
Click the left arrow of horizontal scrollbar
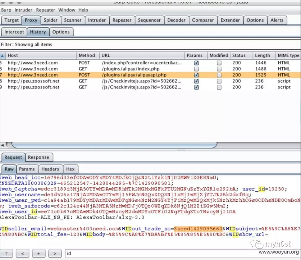[2, 145]
